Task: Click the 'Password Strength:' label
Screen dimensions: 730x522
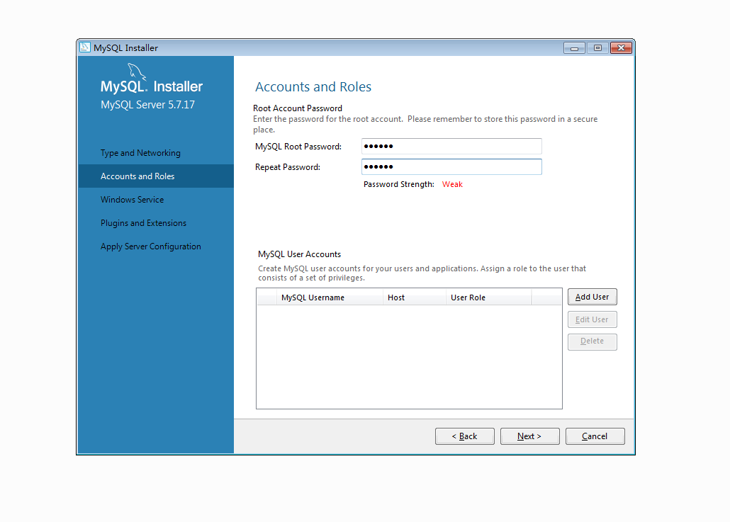Action: tap(399, 184)
